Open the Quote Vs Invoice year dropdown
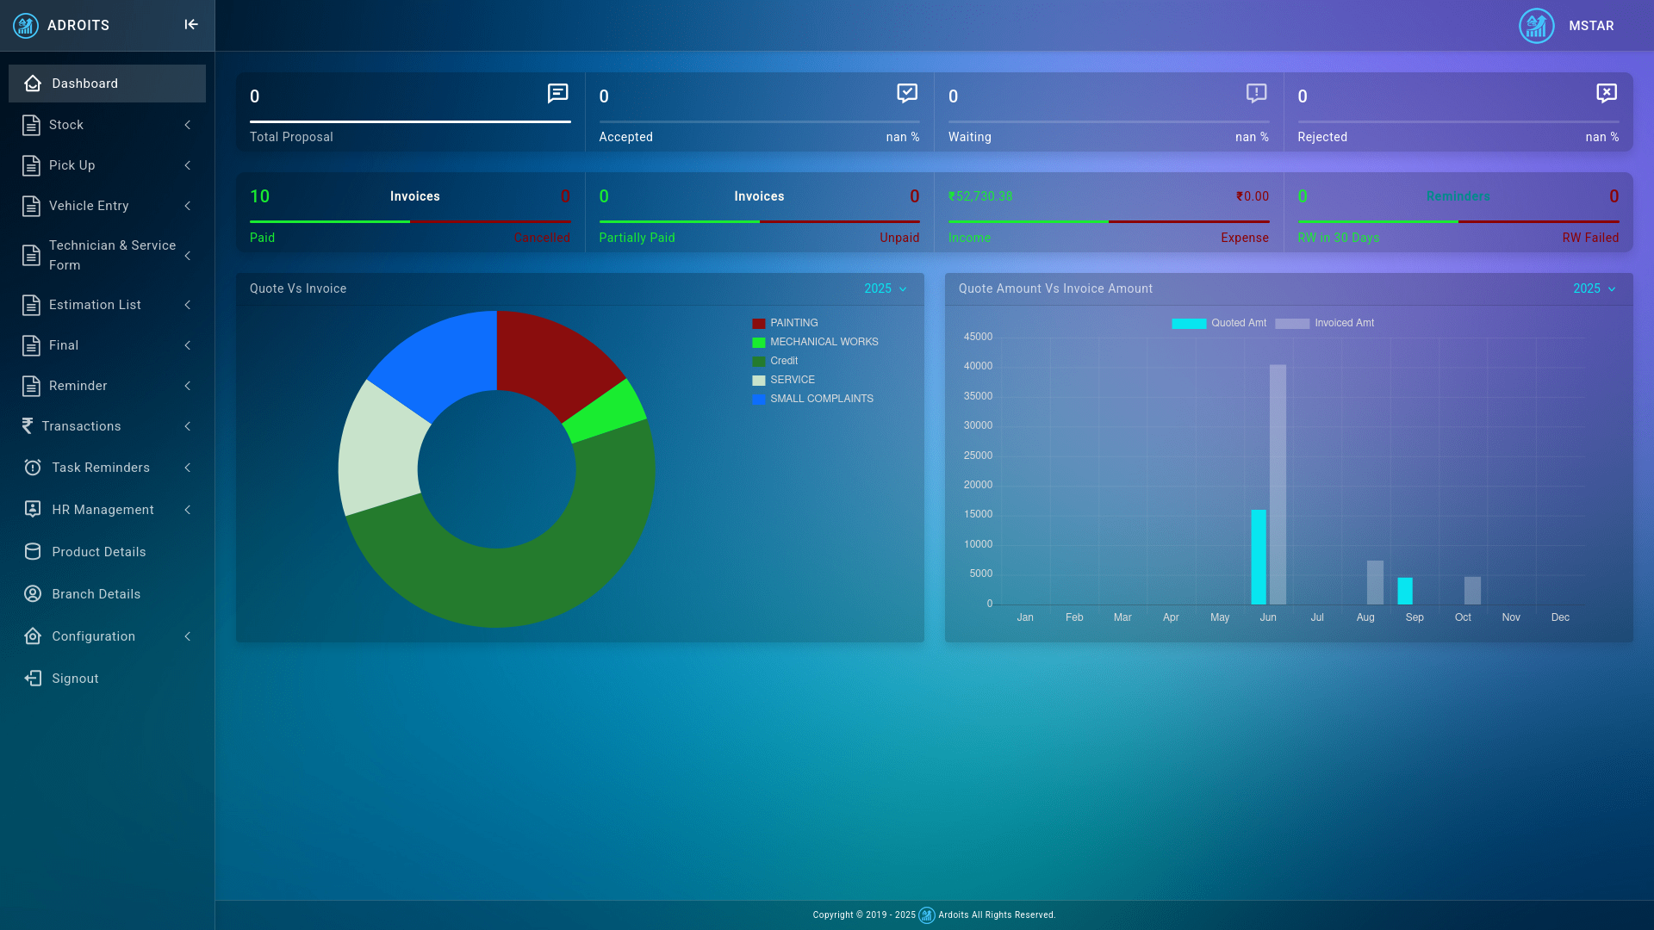The height and width of the screenshot is (930, 1654). tap(886, 288)
